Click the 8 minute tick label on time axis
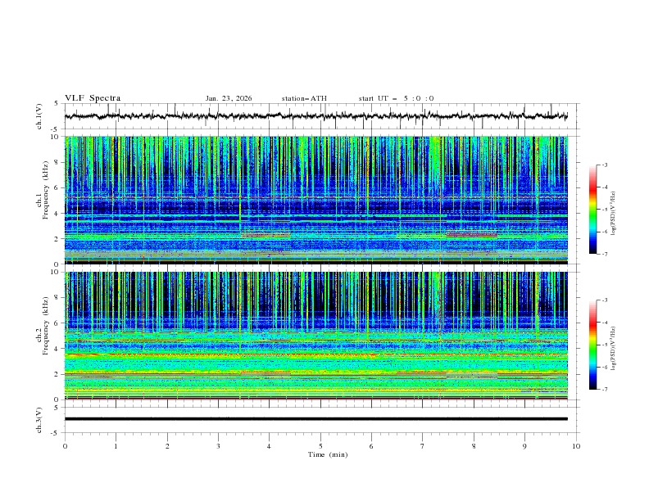This screenshot has height=501, width=649. click(x=474, y=446)
